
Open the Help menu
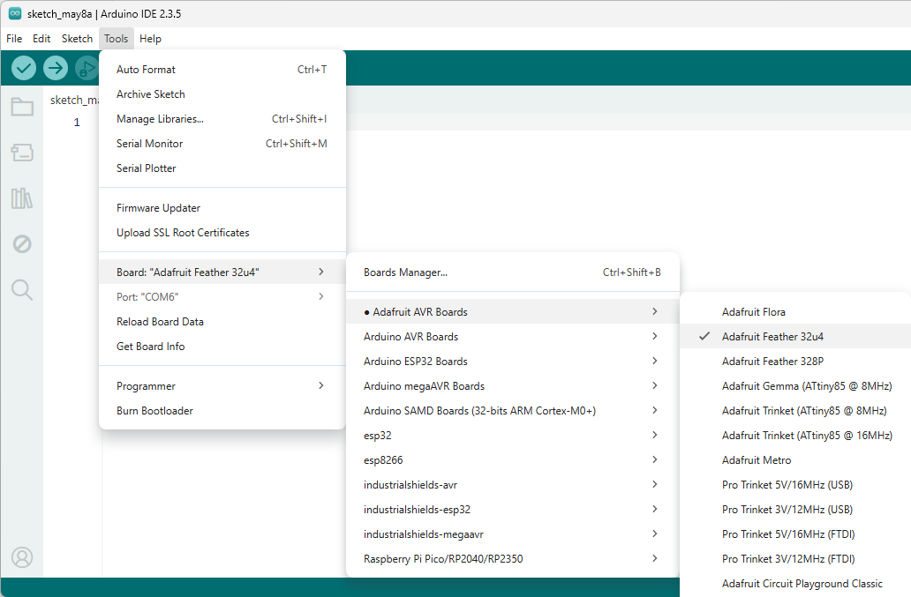click(x=150, y=39)
